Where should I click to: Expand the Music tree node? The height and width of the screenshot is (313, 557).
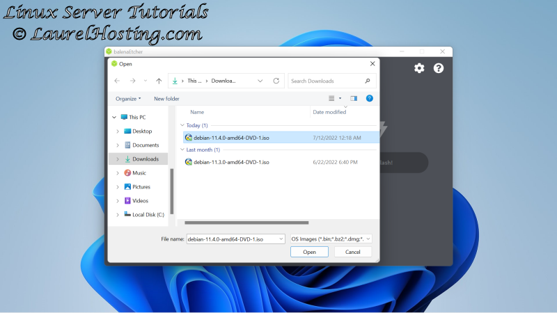pos(118,172)
